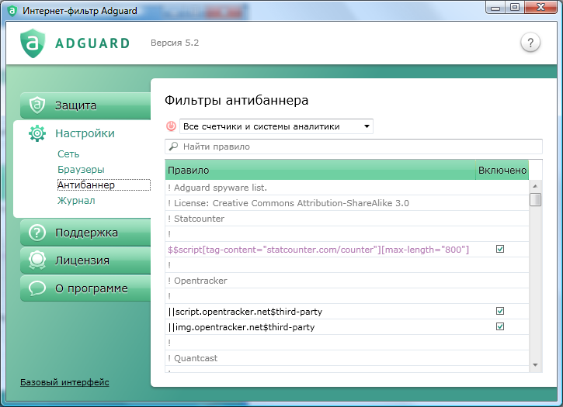Maximize the Adguard window
The height and width of the screenshot is (407, 563).
coord(515,7)
